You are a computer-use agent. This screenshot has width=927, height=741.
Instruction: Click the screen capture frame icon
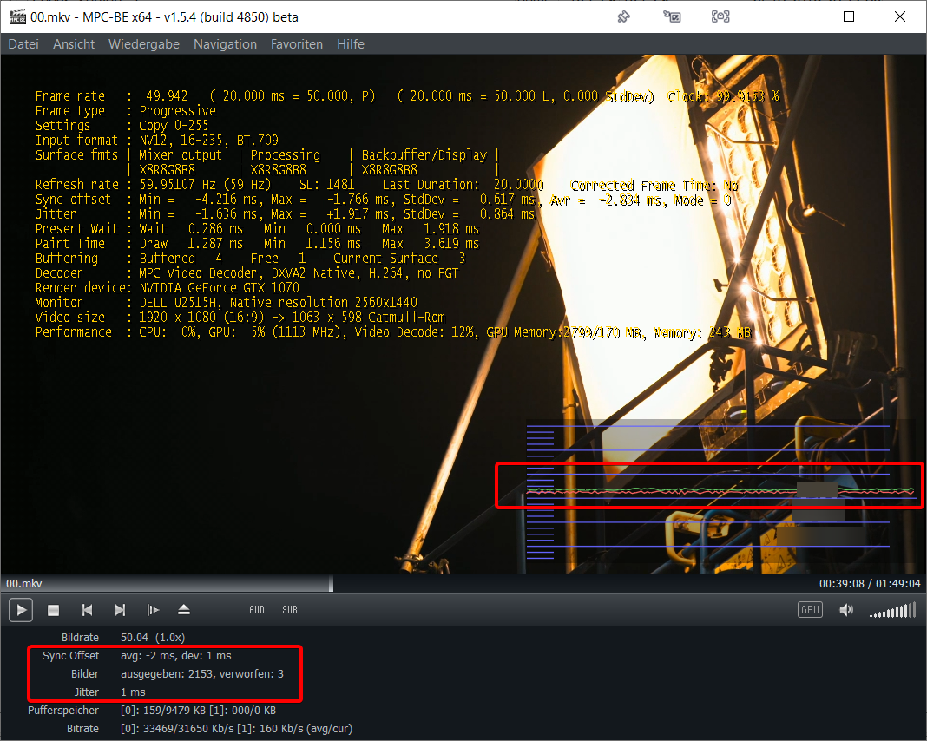(720, 16)
